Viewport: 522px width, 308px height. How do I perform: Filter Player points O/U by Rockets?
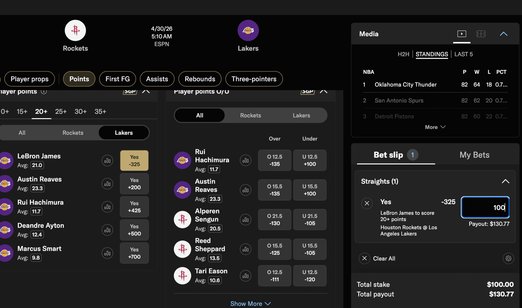(250, 115)
